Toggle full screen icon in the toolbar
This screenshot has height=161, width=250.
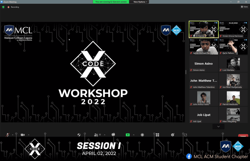pyautogui.click(x=186, y=135)
